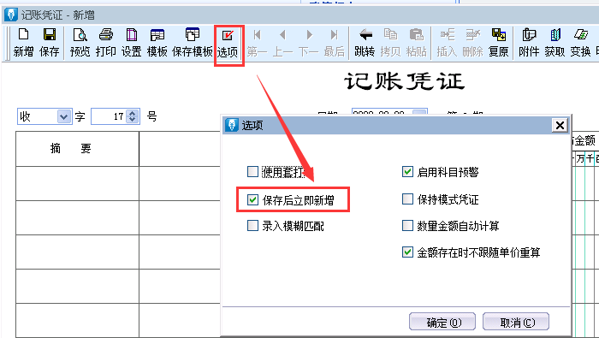Enable 数量金额自动计算 checkbox
The height and width of the screenshot is (338, 599).
407,226
